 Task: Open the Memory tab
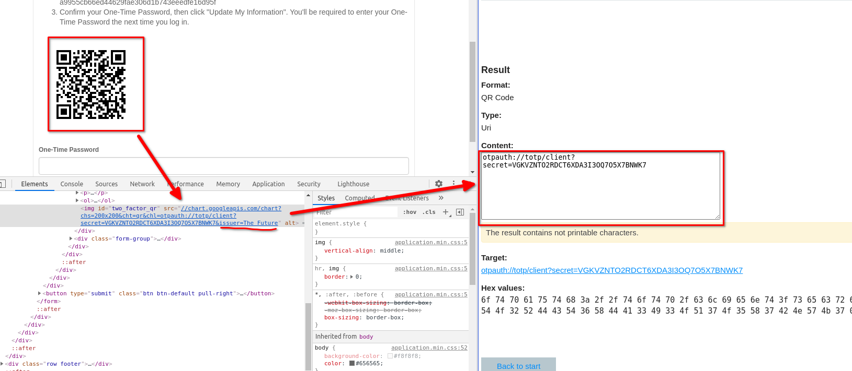(x=228, y=184)
